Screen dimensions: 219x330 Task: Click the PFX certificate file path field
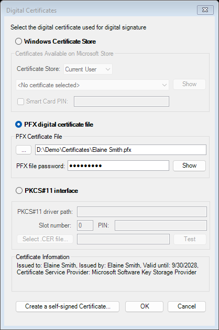(121, 150)
